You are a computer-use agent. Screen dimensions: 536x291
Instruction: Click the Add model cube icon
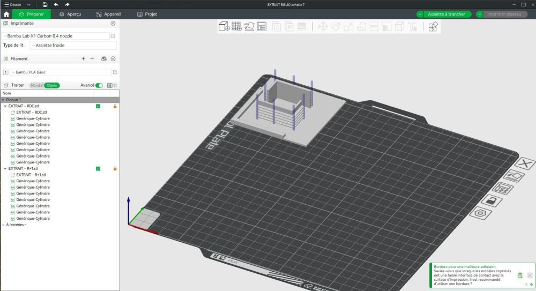[x=224, y=26]
